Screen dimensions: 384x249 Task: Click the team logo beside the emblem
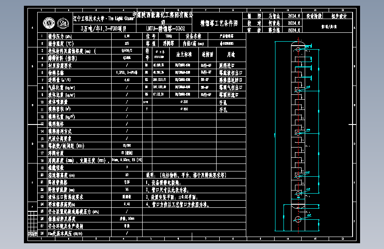(63, 23)
